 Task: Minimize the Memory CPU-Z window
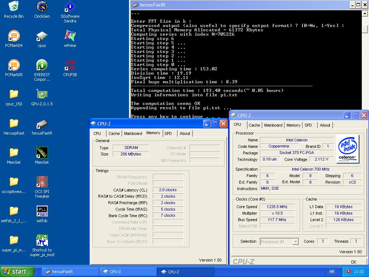tap(206, 124)
